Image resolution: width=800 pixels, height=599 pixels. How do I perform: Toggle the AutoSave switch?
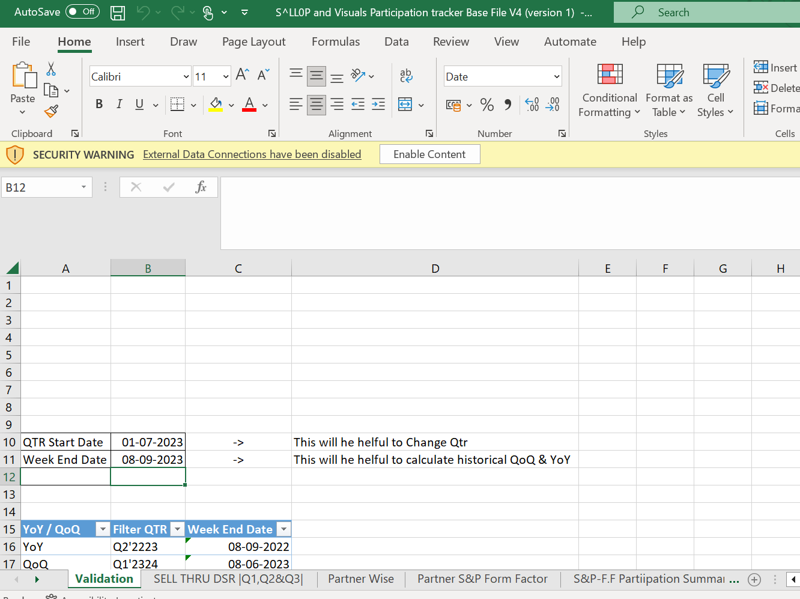point(82,12)
